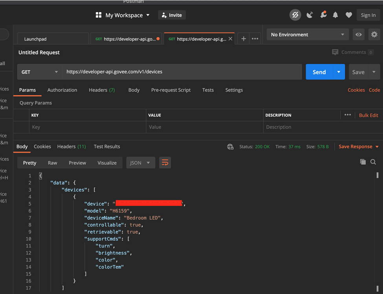The image size is (383, 294).
Task: Open Postman's Capture requests icon
Action: (310, 15)
